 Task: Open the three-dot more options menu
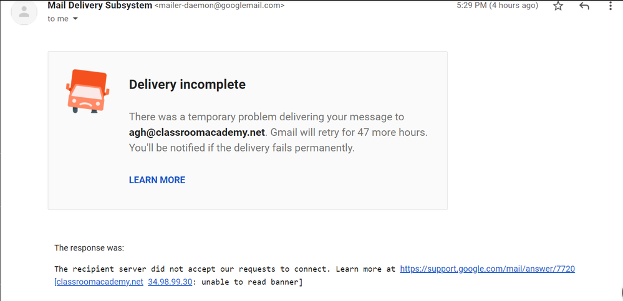pyautogui.click(x=611, y=6)
